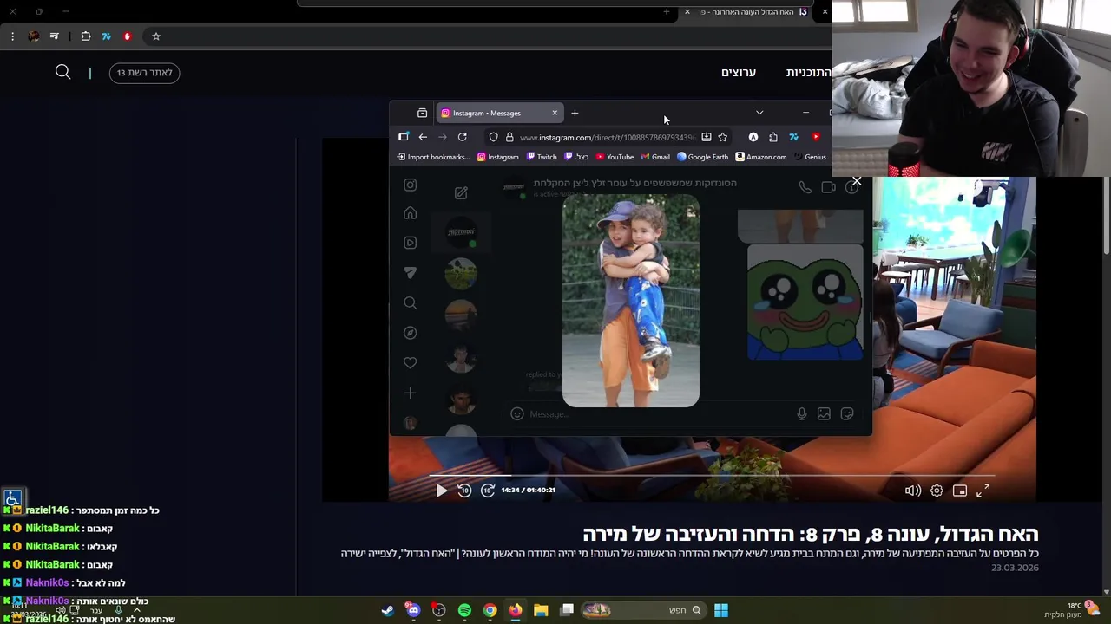
Task: Compose a new message with the pencil icon
Action: tap(461, 192)
